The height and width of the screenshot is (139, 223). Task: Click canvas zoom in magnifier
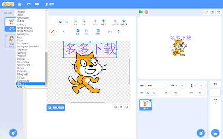coord(127,107)
